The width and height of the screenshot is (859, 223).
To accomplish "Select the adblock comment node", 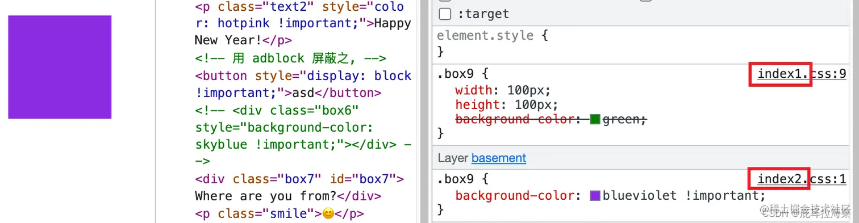I will (x=290, y=58).
